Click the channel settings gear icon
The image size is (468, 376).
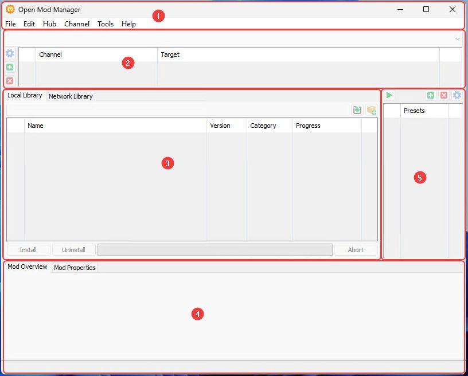pos(10,53)
